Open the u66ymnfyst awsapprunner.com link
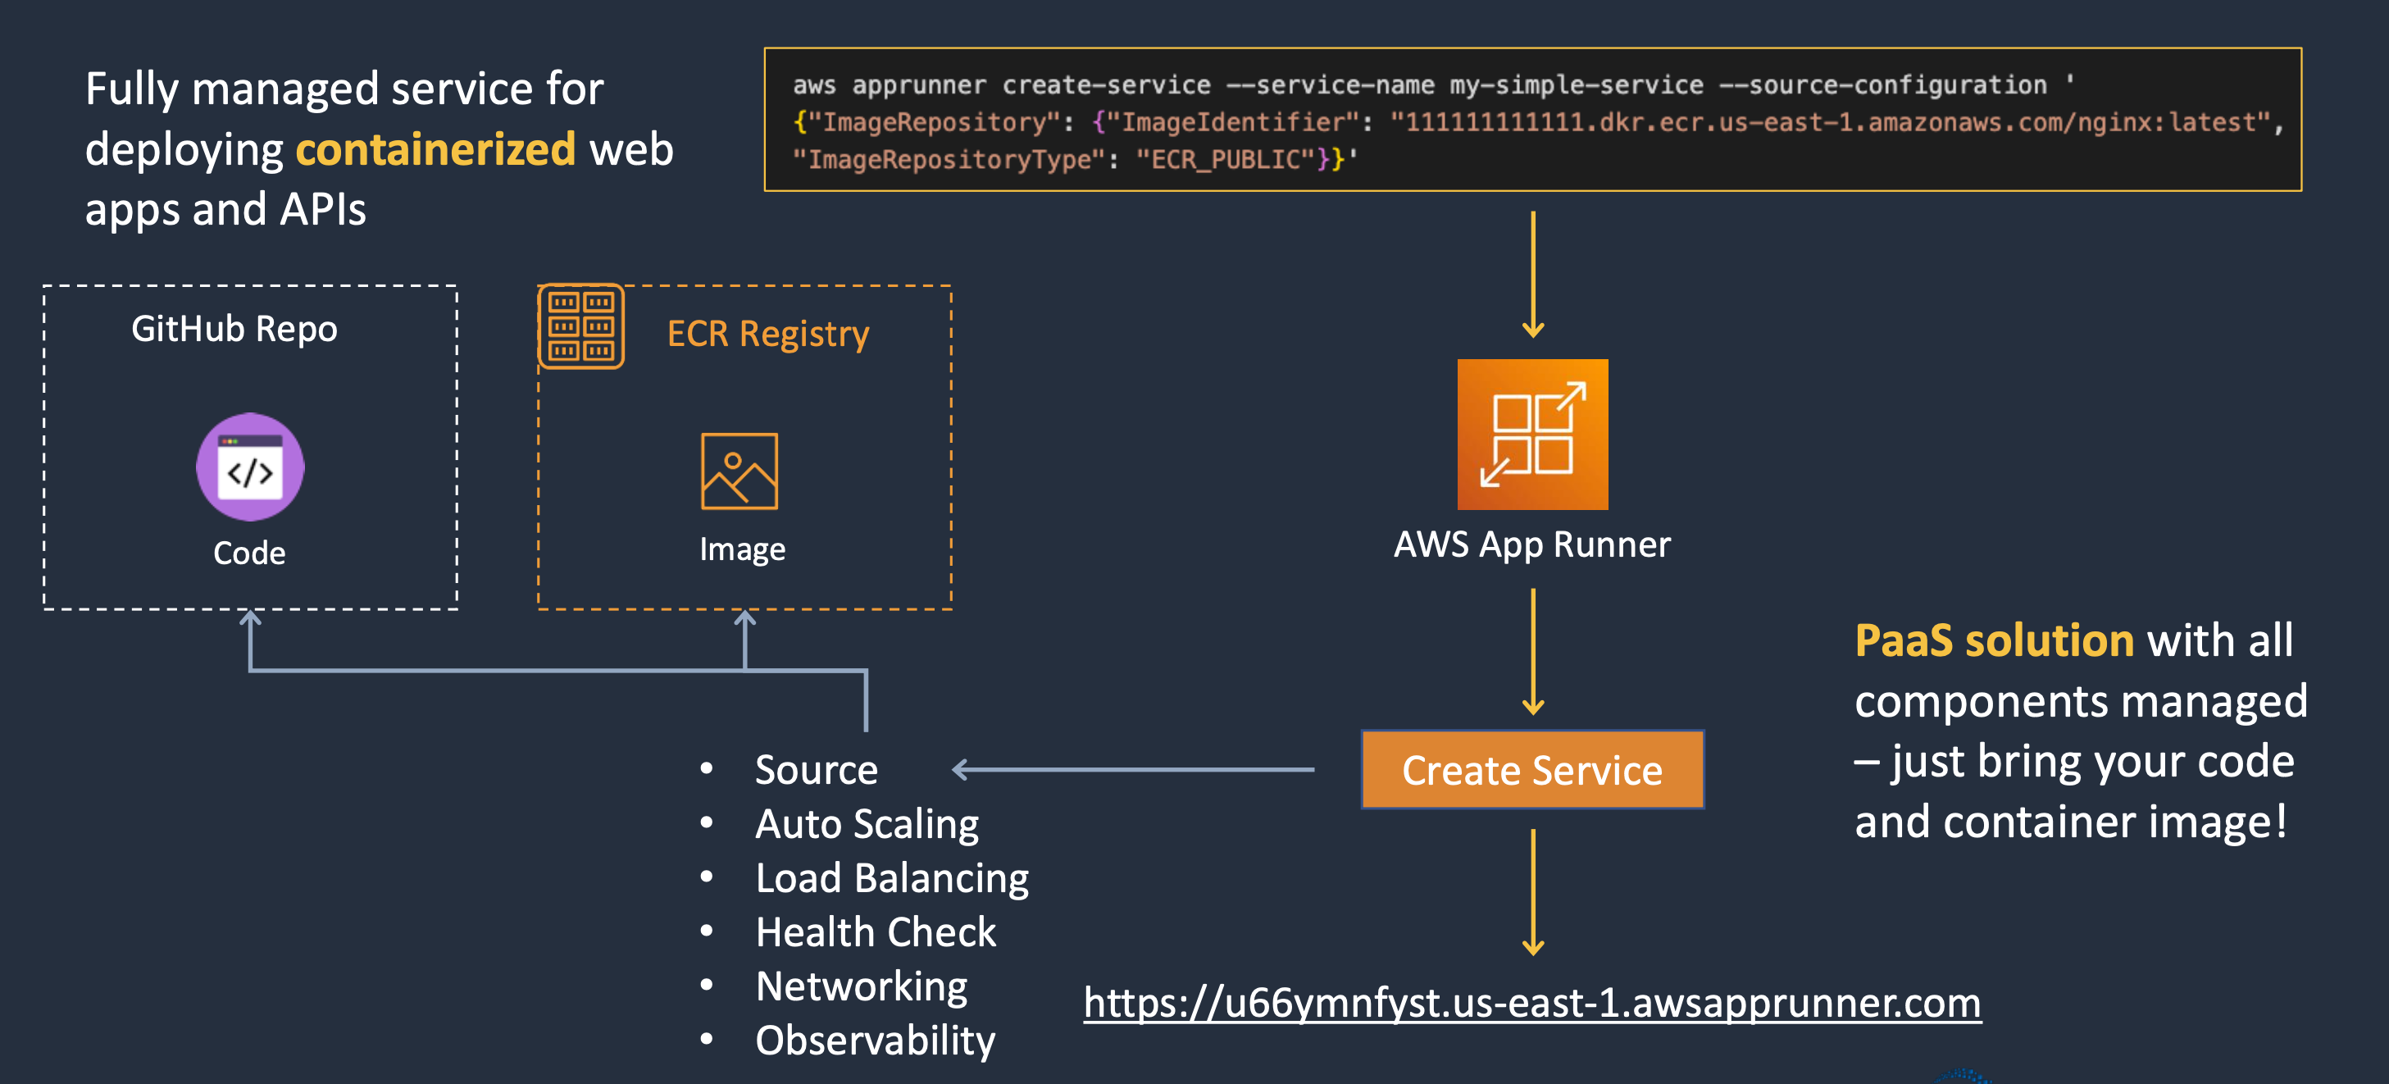Image resolution: width=2389 pixels, height=1084 pixels. tap(1532, 1002)
